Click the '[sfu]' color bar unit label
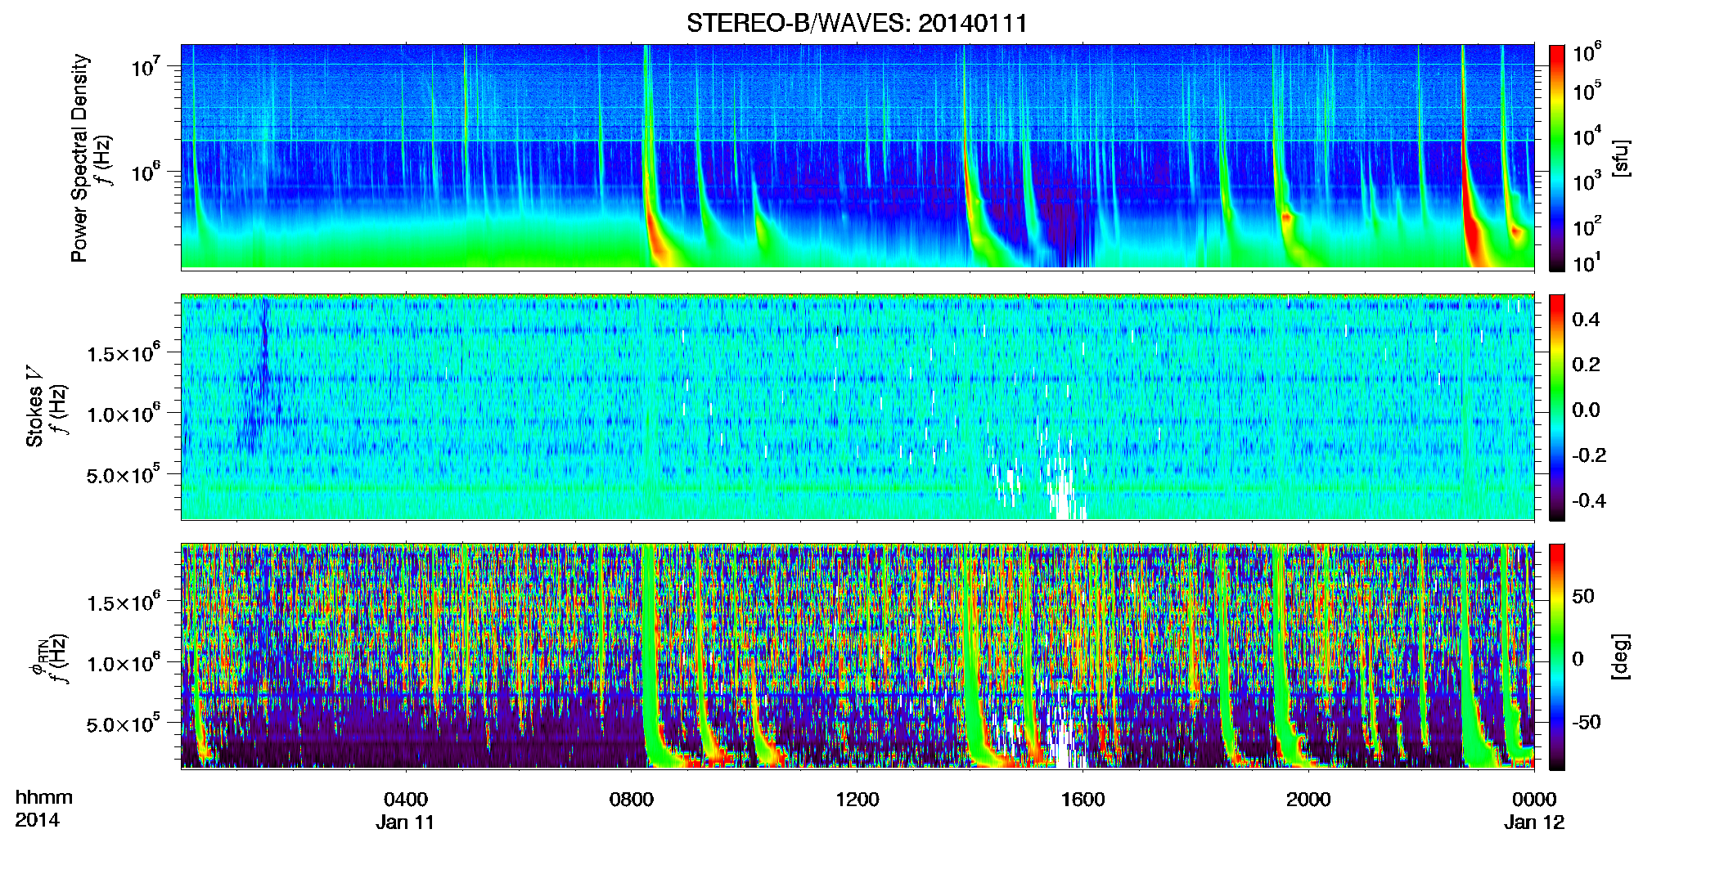The height and width of the screenshot is (883, 1715). pyautogui.click(x=1621, y=159)
